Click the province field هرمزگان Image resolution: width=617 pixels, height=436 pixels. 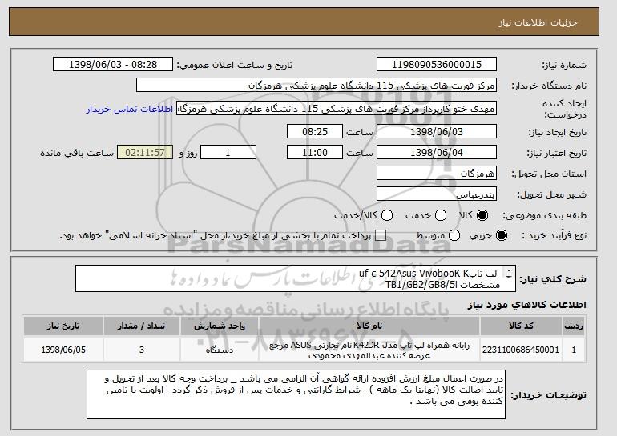(x=437, y=174)
